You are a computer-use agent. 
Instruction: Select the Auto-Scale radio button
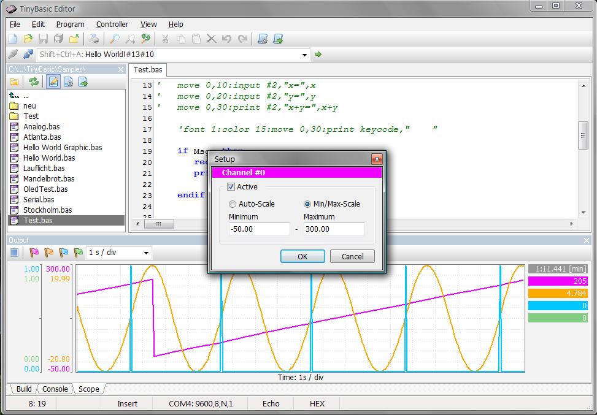[x=233, y=204]
